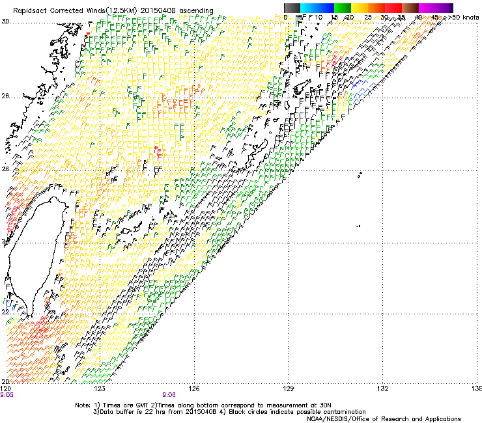Click the 'Rapidscat Corrected Winds(12.5KM)' title text

coord(75,11)
